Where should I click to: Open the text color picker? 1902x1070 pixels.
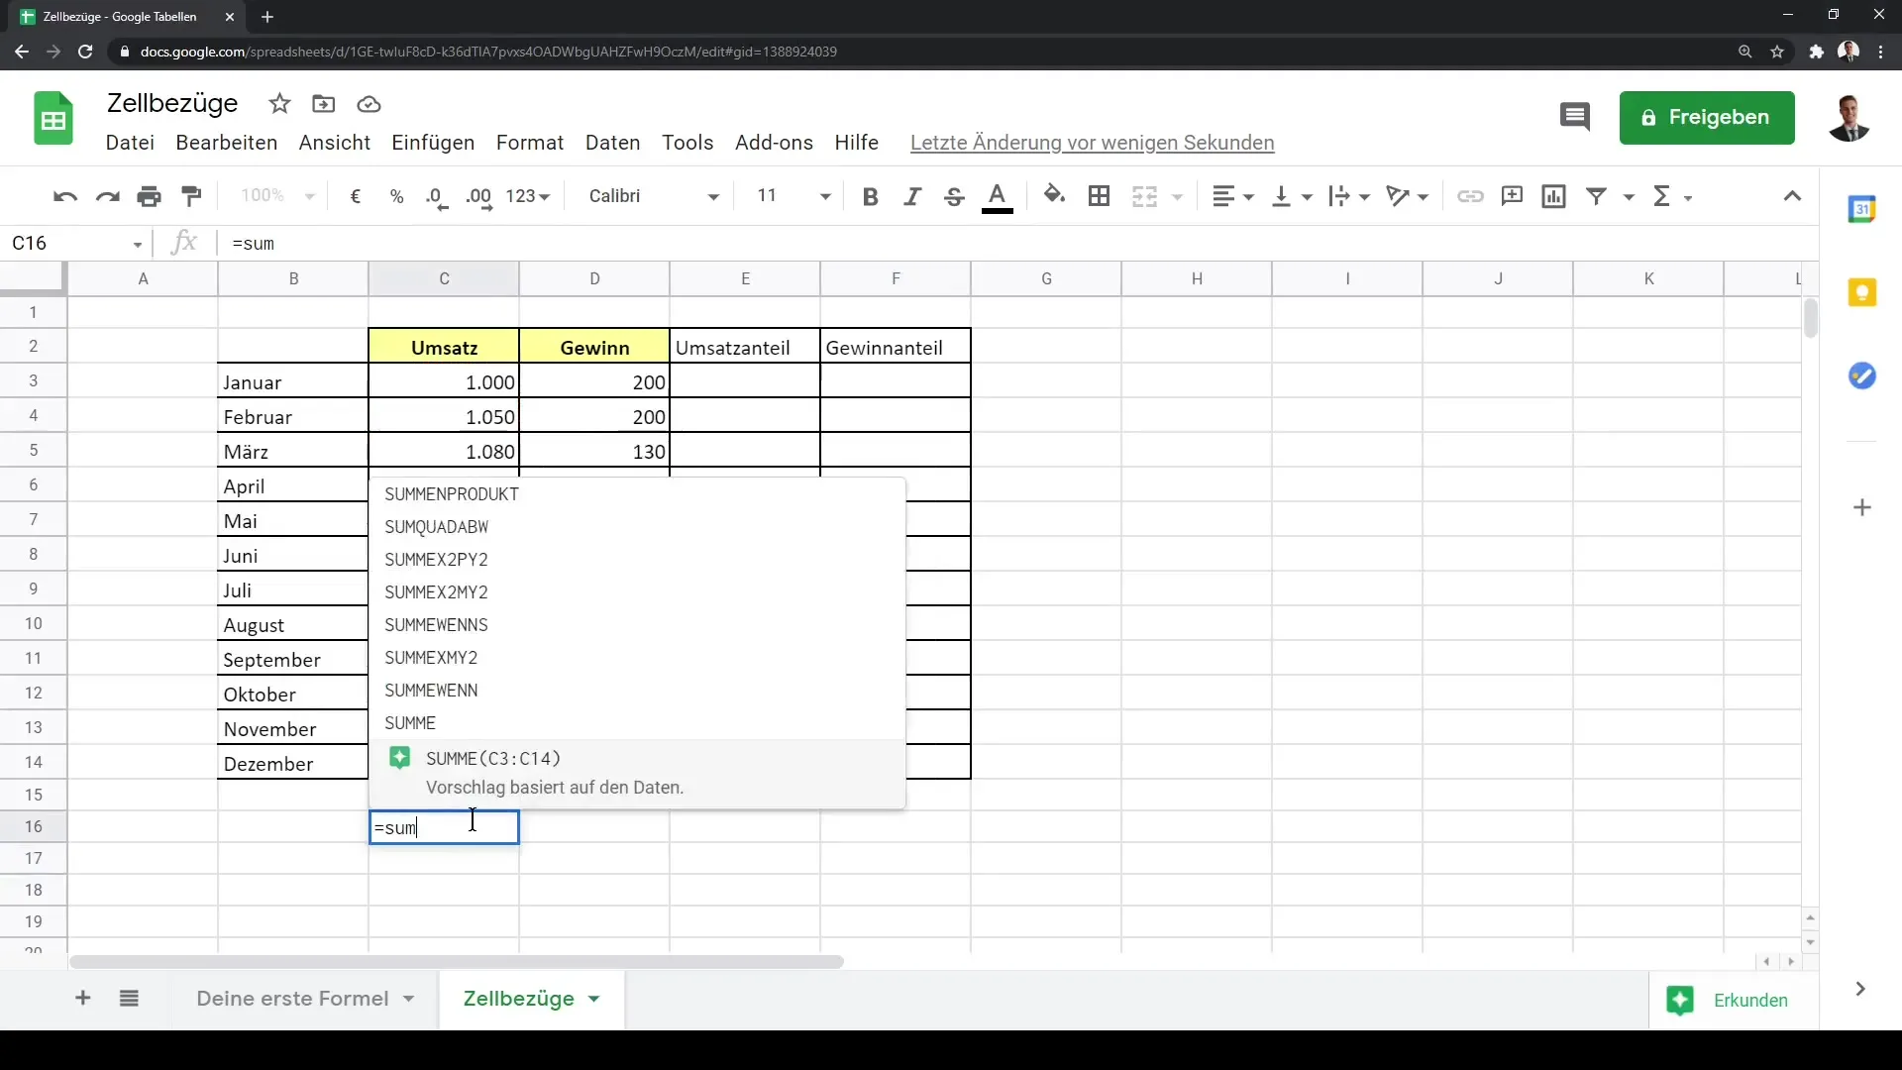pyautogui.click(x=998, y=196)
